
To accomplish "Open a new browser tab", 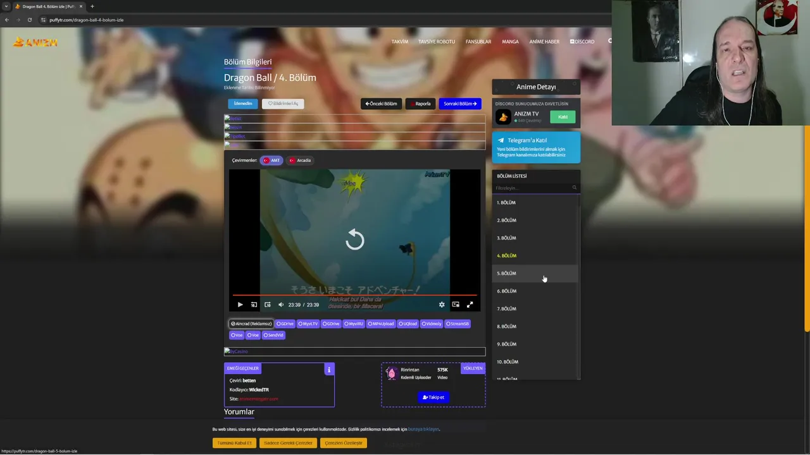I will click(92, 6).
